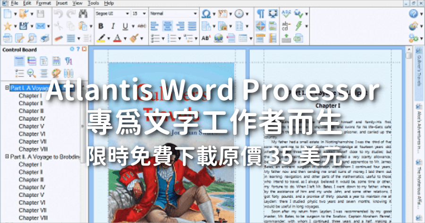Toggle strikethrough ABC formatting
425x223 pixels.
(142, 26)
